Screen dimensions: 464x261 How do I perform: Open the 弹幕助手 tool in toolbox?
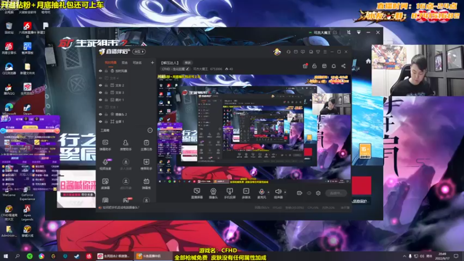(105, 145)
